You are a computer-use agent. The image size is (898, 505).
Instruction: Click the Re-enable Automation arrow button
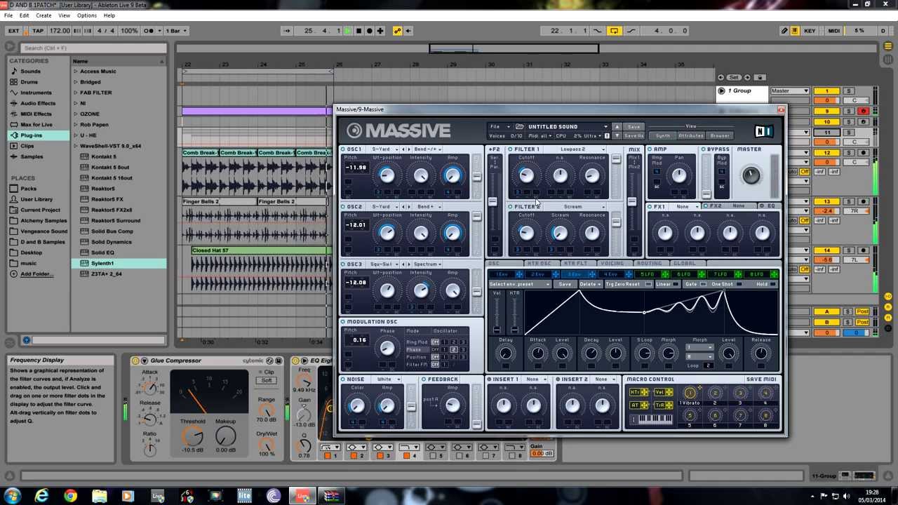[409, 31]
